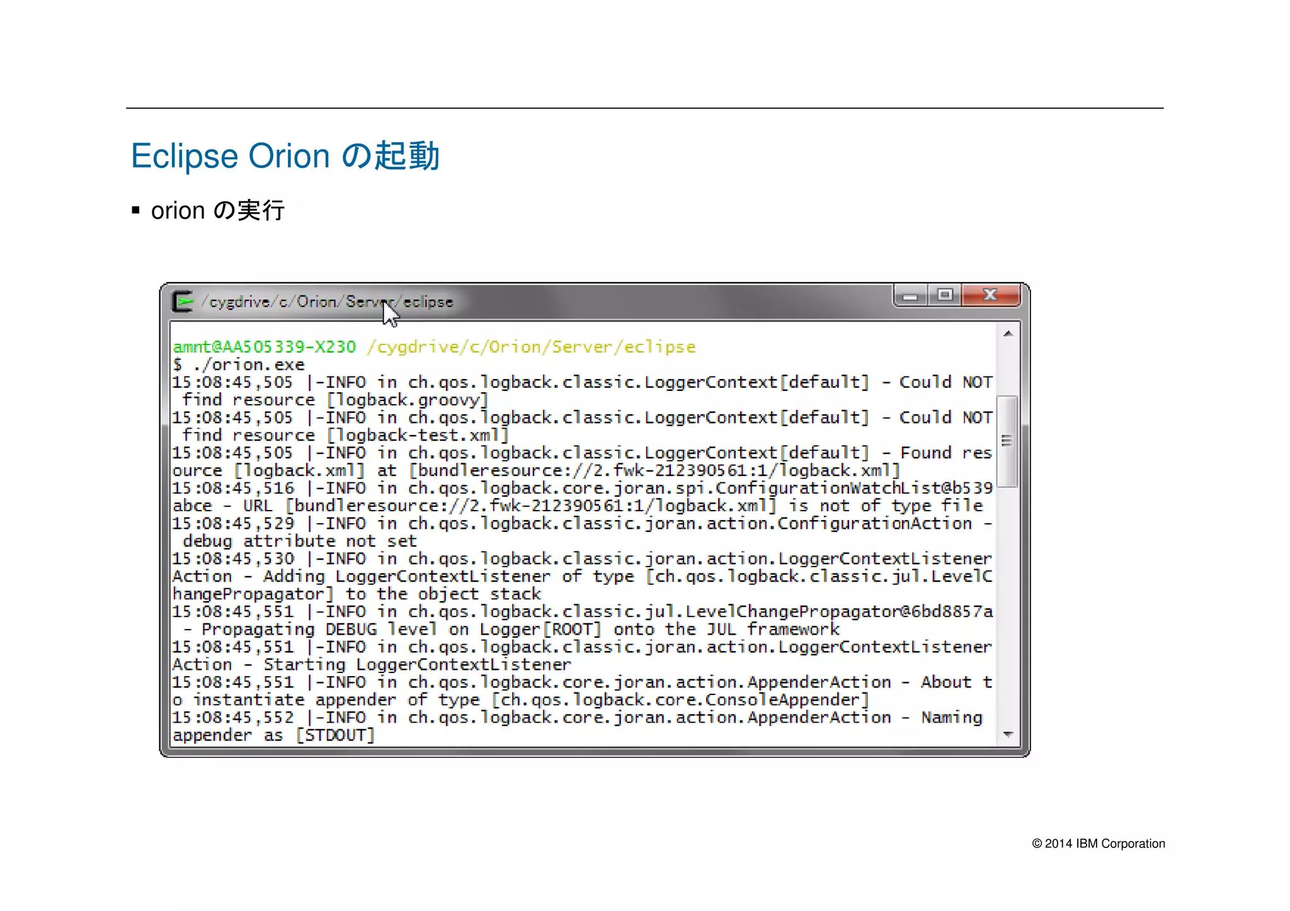Image resolution: width=1290 pixels, height=911 pixels.
Task: Minimize the cygdrive terminal window
Action: pyautogui.click(x=910, y=295)
